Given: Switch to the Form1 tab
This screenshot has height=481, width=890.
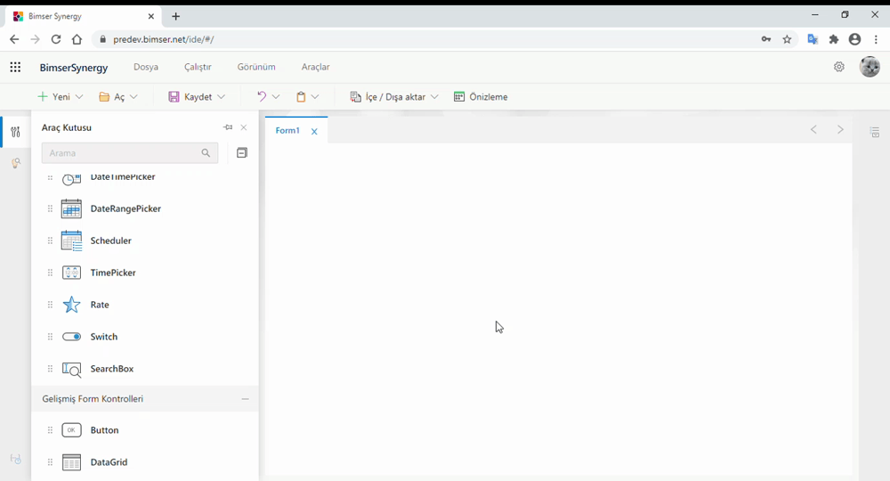Looking at the screenshot, I should [287, 131].
